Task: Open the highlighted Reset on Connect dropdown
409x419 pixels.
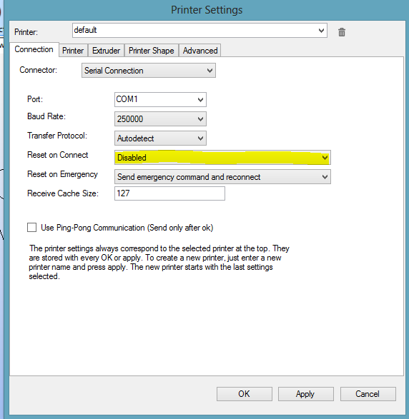Action: 222,157
